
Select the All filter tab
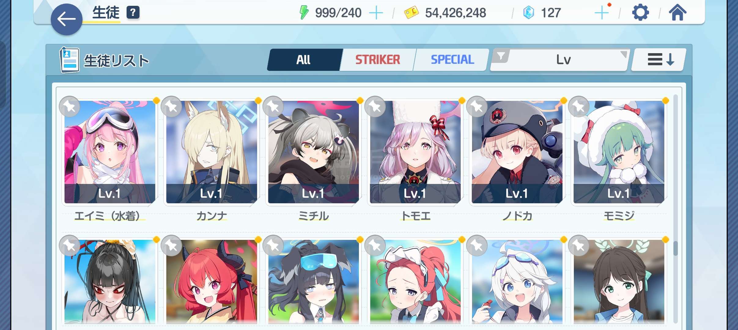coord(304,60)
